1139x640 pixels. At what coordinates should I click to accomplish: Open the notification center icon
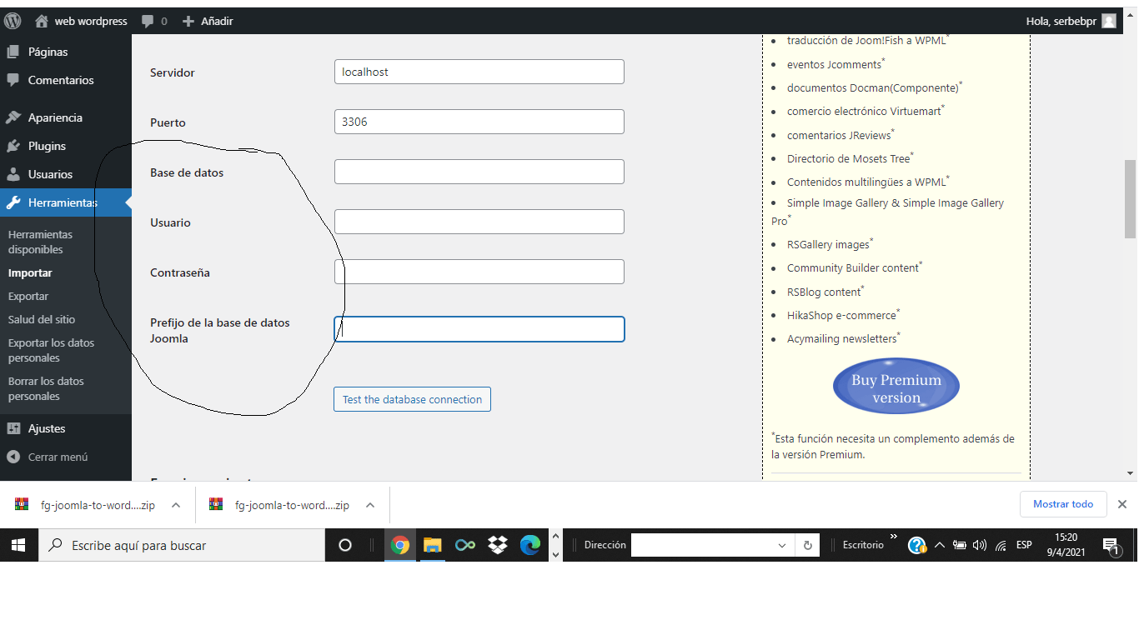(1111, 546)
